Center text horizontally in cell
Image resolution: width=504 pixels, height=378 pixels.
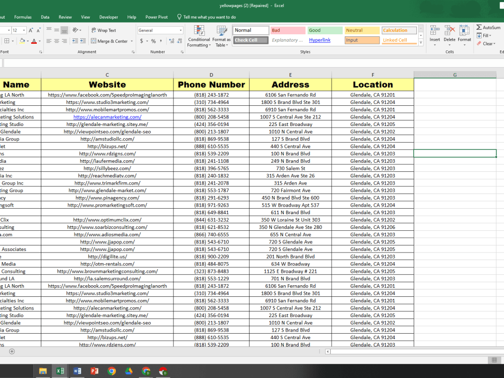pyautogui.click(x=56, y=41)
